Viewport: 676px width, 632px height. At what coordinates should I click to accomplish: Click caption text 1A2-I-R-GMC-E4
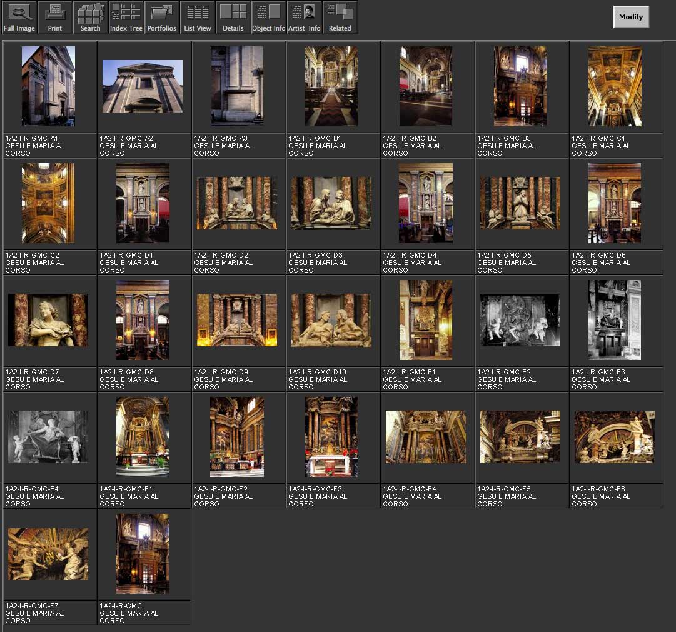(32, 489)
